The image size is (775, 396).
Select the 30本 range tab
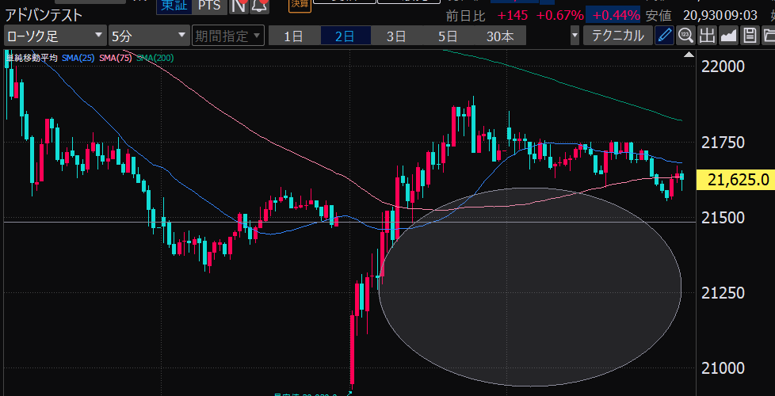click(499, 36)
